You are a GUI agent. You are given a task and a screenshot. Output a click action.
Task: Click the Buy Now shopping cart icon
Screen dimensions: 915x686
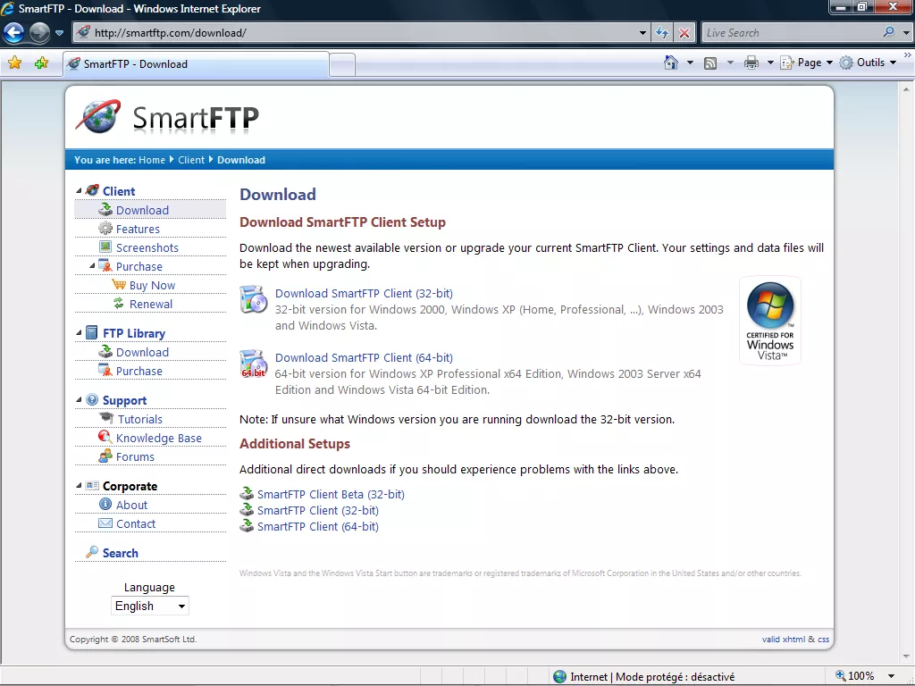pyautogui.click(x=119, y=285)
